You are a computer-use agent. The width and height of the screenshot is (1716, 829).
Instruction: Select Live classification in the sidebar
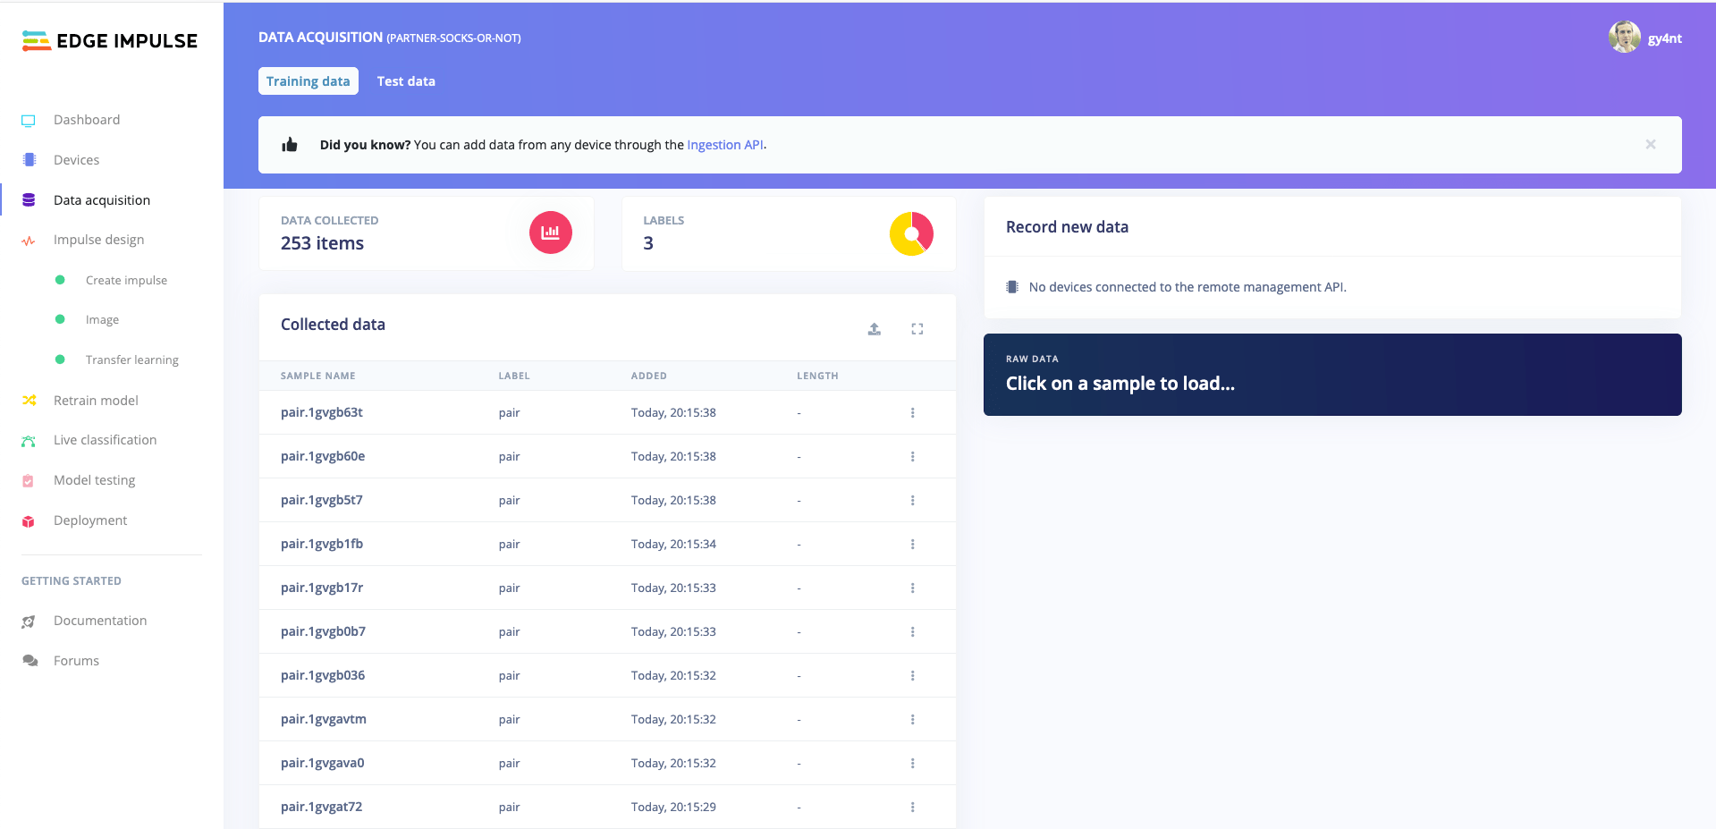point(105,439)
